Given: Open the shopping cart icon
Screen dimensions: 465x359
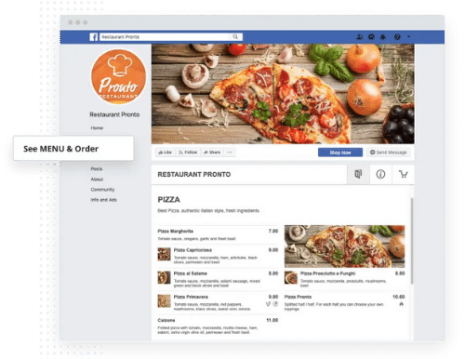Looking at the screenshot, I should click(403, 174).
